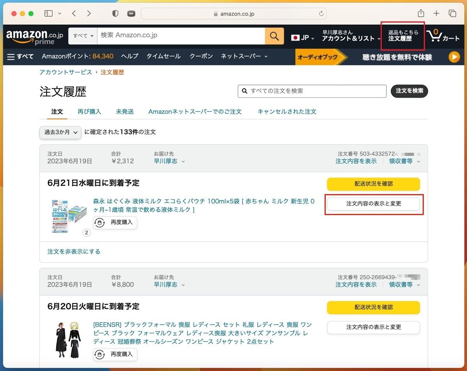Click the amazon.co.jp address bar
This screenshot has height=371, width=467.
point(233,14)
